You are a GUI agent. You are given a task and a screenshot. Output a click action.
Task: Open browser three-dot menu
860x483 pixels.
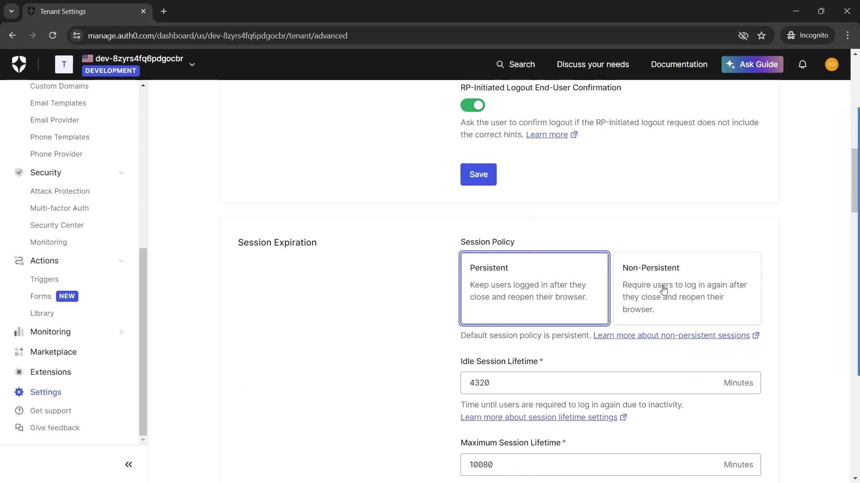pos(847,35)
